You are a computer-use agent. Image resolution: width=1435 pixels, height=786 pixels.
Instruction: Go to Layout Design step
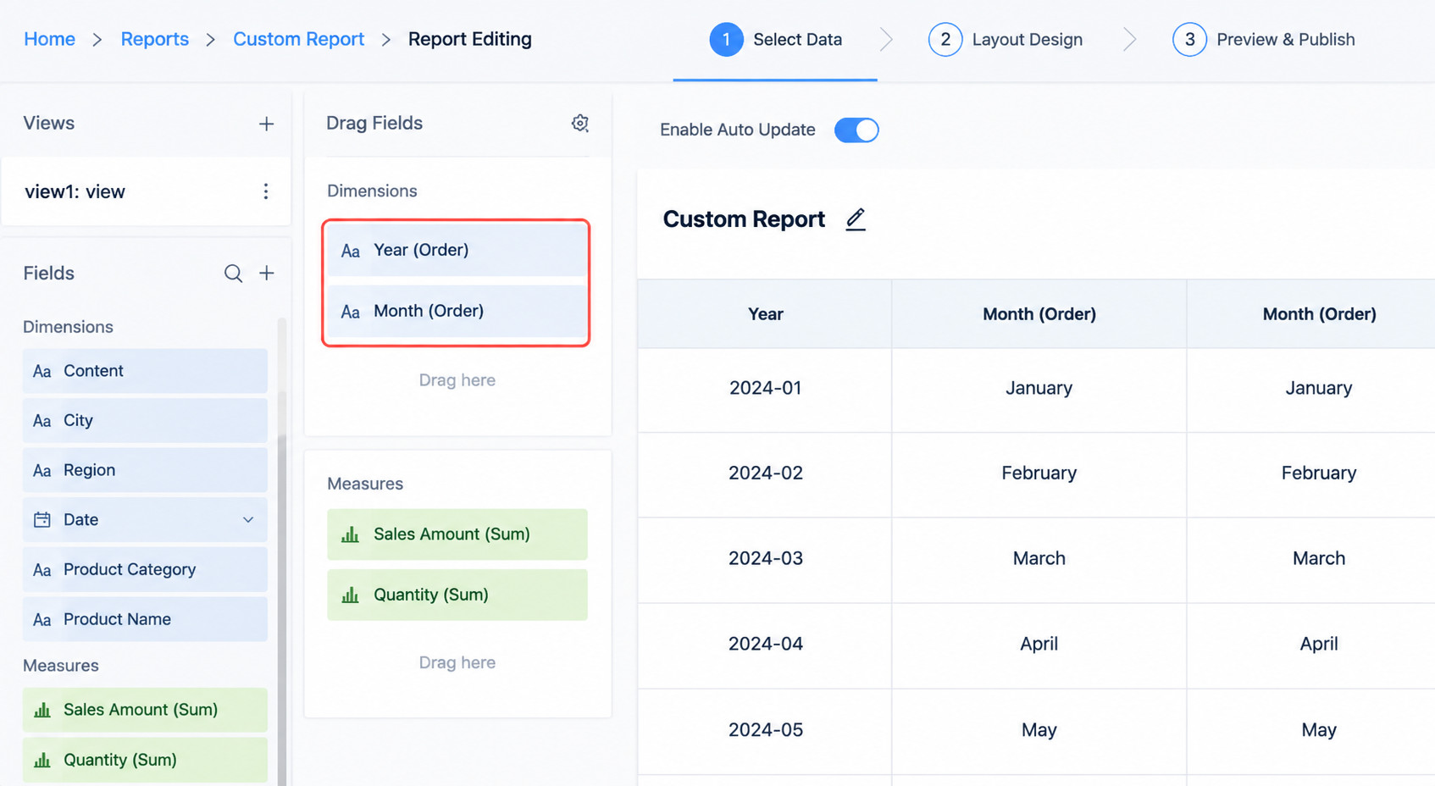click(1005, 40)
